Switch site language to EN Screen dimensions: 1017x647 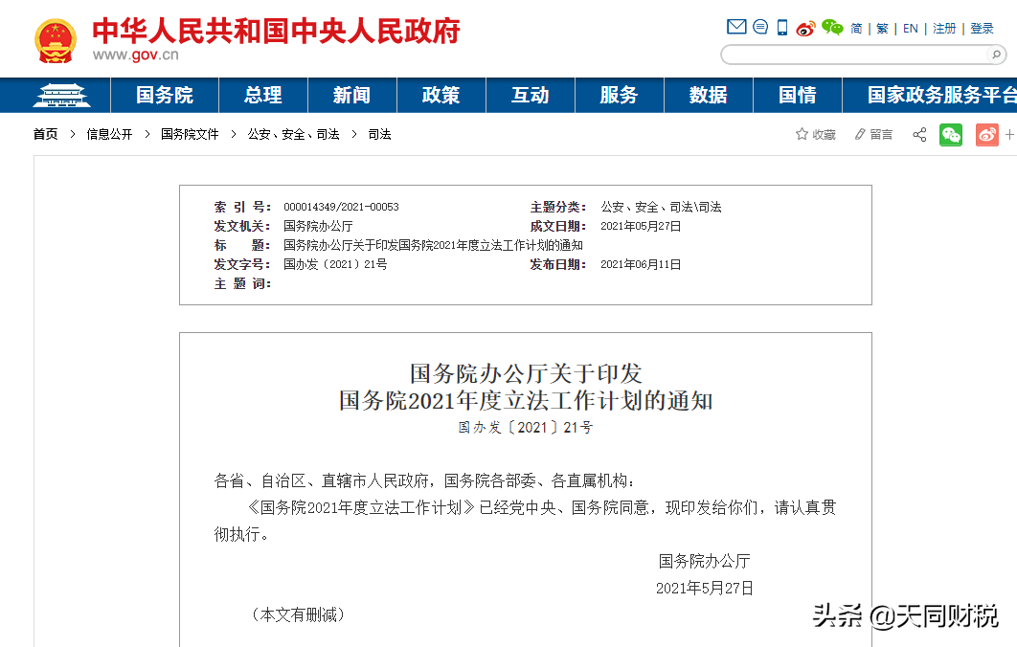coord(910,29)
